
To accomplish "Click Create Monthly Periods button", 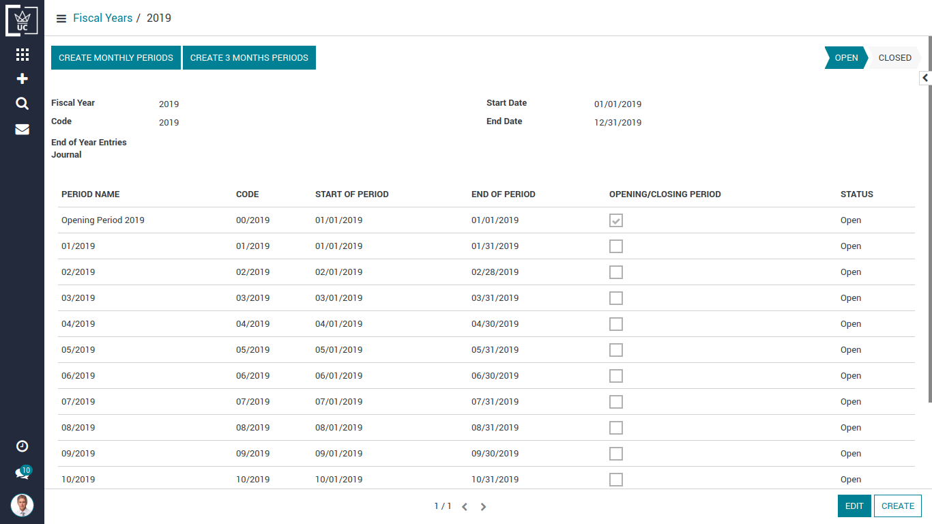I will pos(116,58).
